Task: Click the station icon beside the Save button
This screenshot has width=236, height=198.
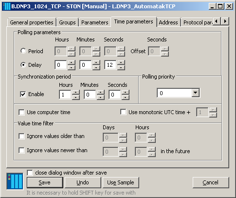Action: [x=15, y=181]
